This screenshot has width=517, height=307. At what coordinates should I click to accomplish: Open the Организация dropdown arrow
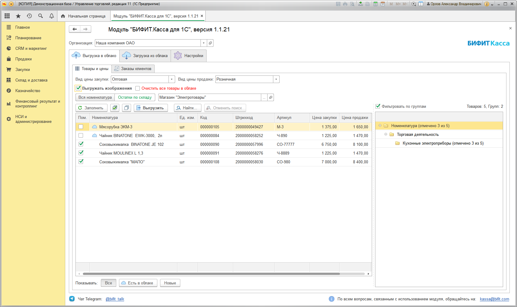pyautogui.click(x=204, y=43)
